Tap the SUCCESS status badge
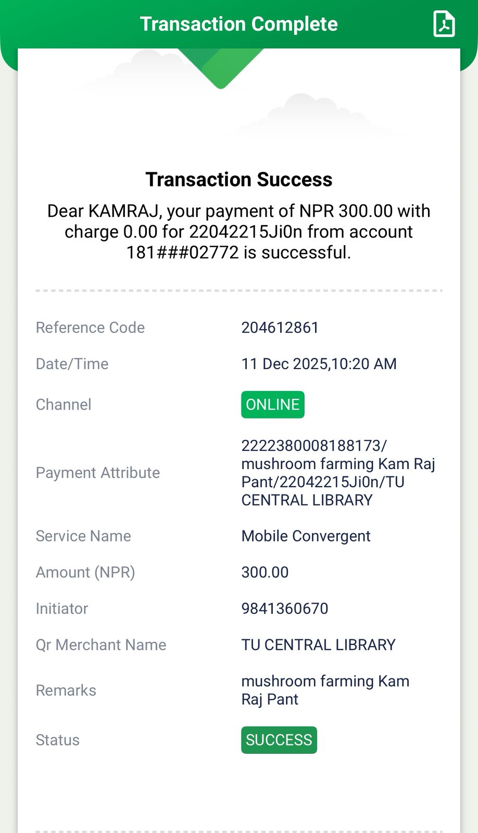 [279, 740]
